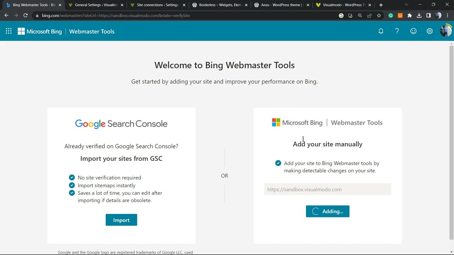Viewport: 454px width, 255px height.
Task: Switch to Anzu WordPress theme tab
Action: [282, 5]
